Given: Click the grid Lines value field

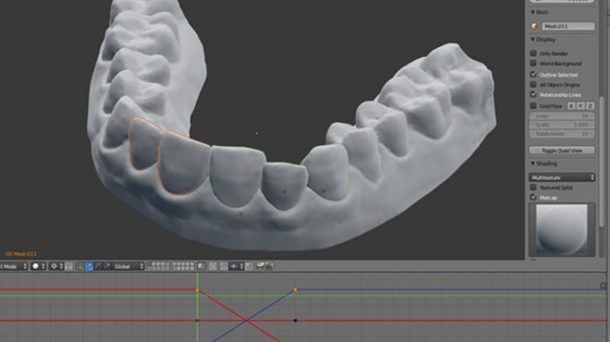Looking at the screenshot, I should (x=562, y=116).
